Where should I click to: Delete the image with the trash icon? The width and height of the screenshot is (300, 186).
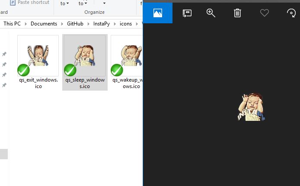click(x=237, y=13)
